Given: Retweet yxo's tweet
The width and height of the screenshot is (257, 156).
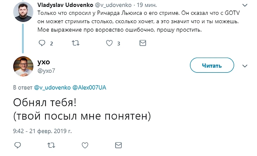Looking at the screenshot, I should coord(51,145).
